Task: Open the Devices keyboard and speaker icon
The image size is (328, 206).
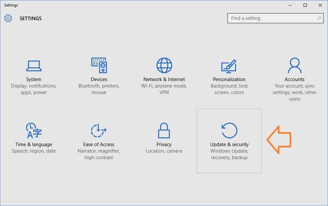Action: (x=99, y=66)
